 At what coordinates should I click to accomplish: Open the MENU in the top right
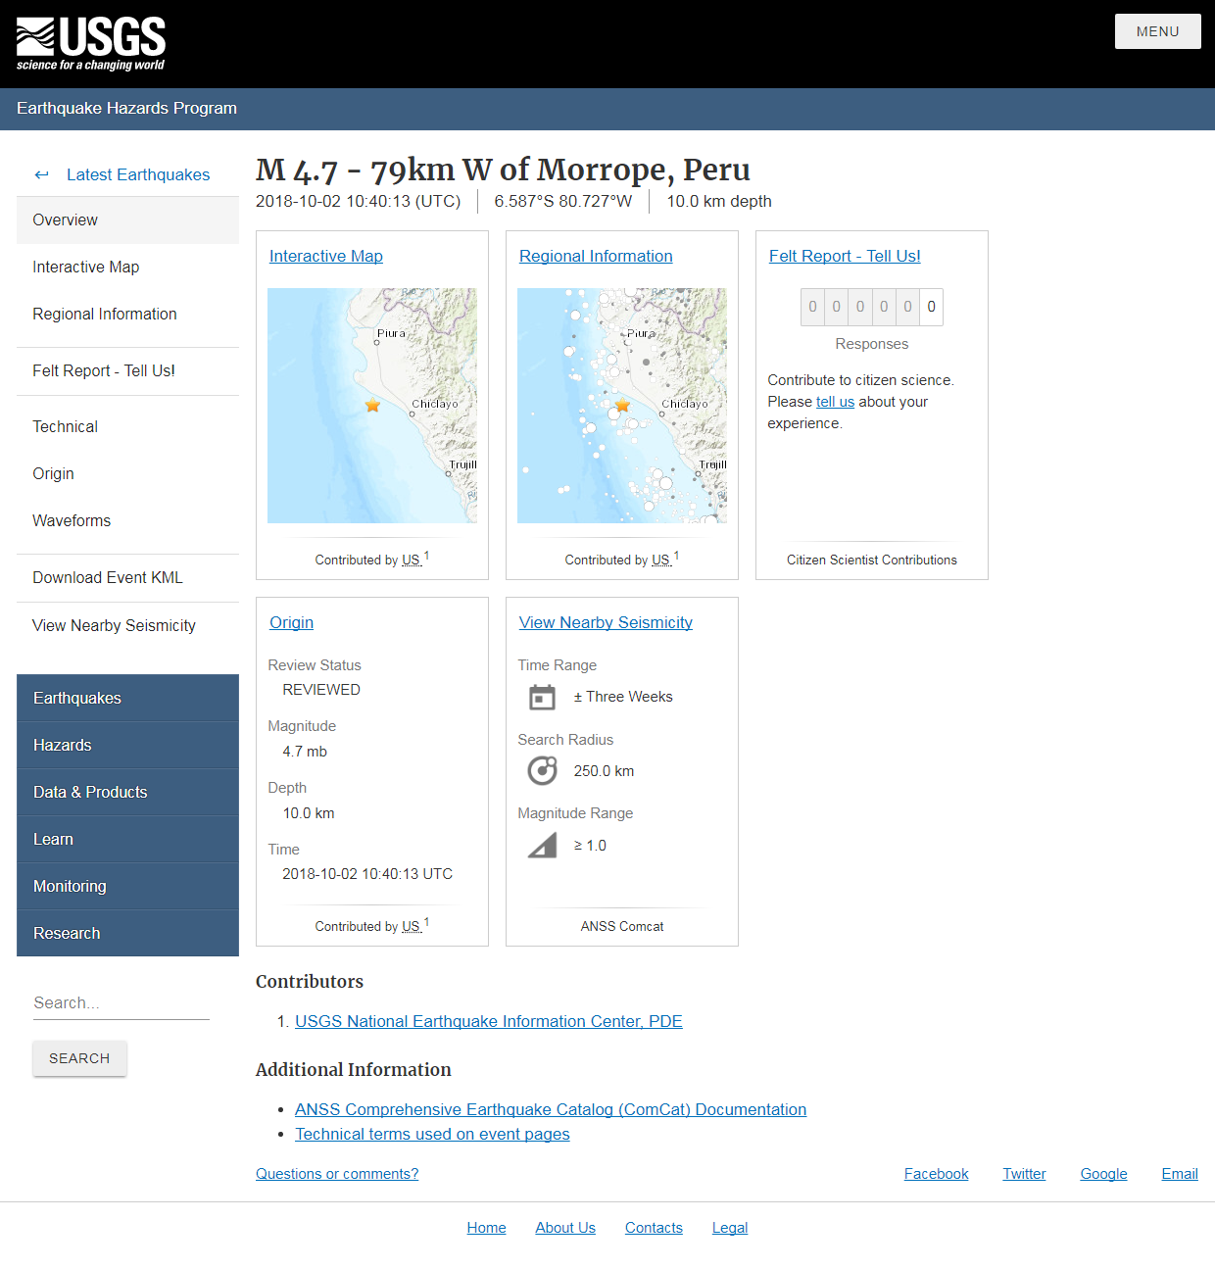(x=1157, y=30)
